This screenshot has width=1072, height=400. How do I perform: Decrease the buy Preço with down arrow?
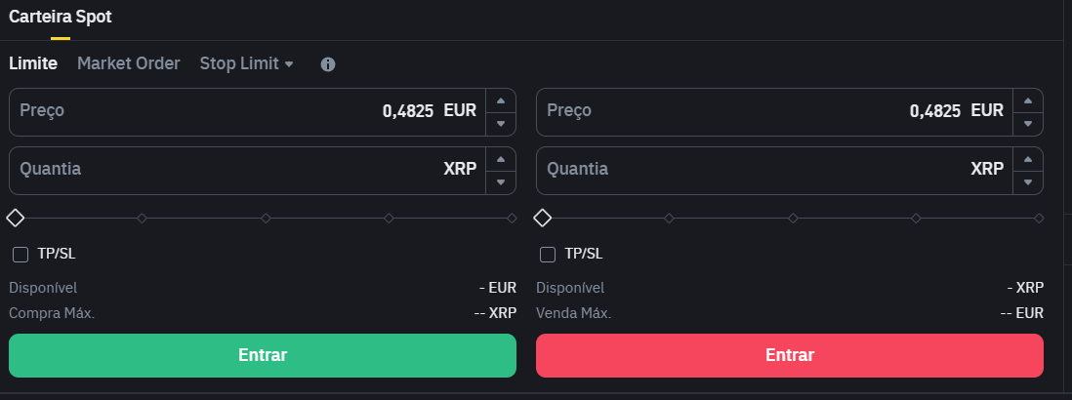click(x=501, y=124)
